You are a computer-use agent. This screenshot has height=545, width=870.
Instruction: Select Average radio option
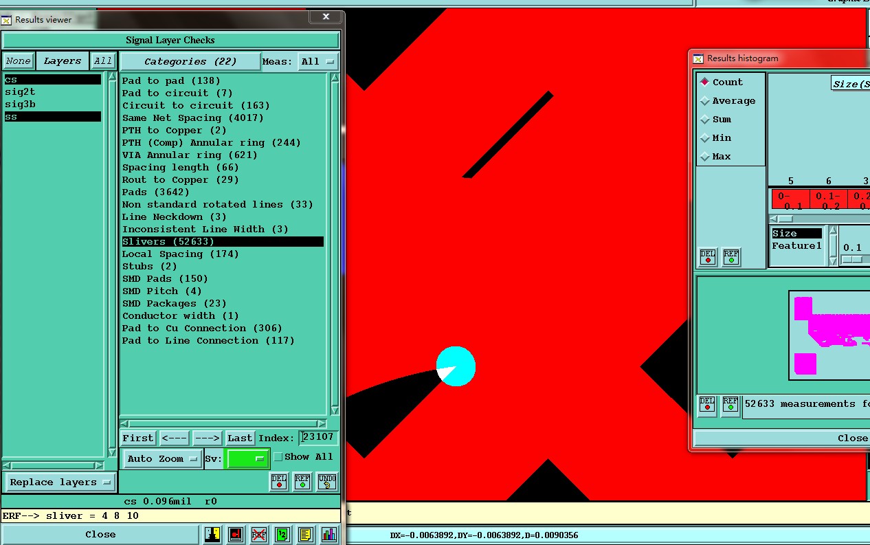click(x=728, y=100)
